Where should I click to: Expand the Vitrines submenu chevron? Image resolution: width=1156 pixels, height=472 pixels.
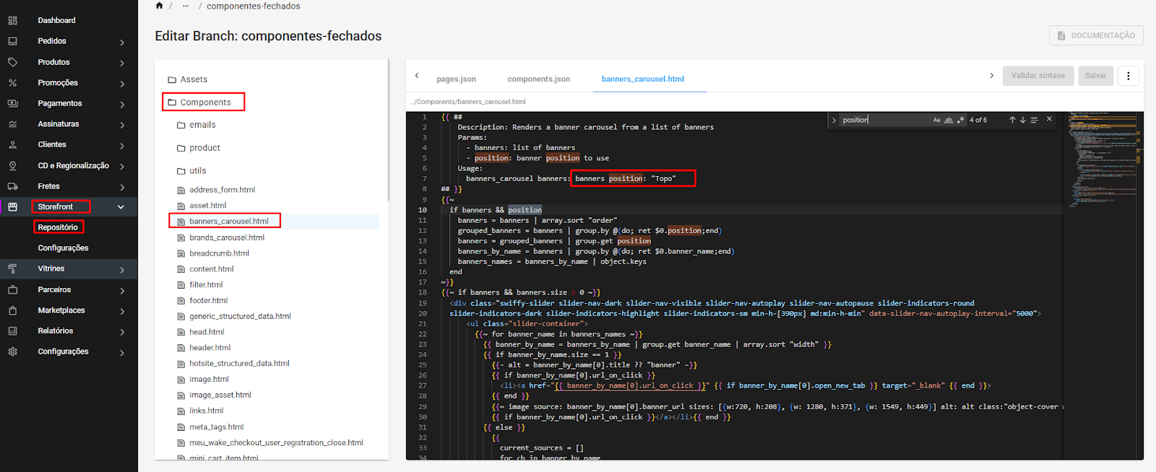[122, 270]
